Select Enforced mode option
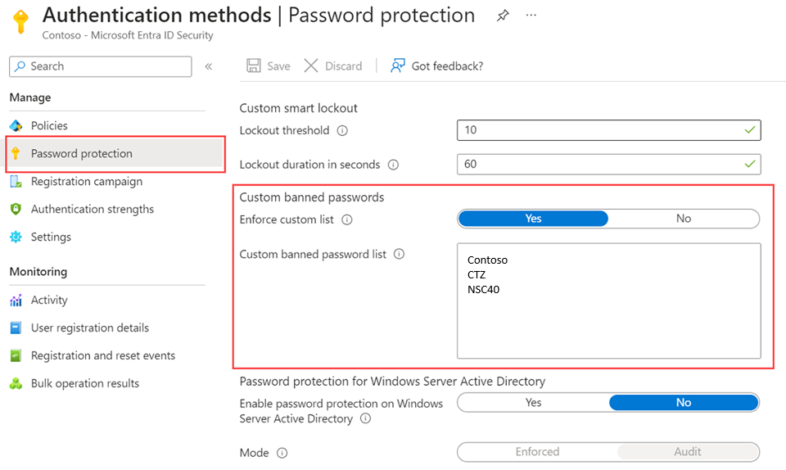786x470 pixels. click(x=537, y=452)
